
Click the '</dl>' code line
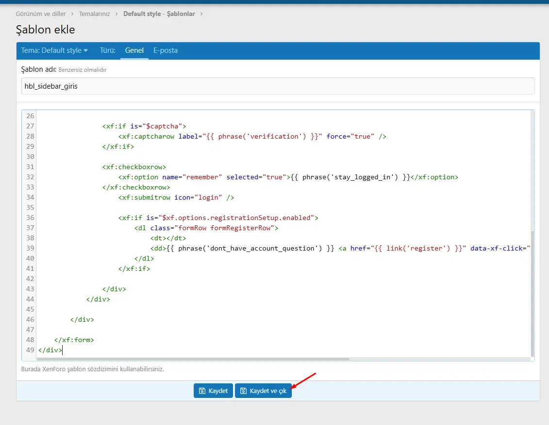coord(144,258)
